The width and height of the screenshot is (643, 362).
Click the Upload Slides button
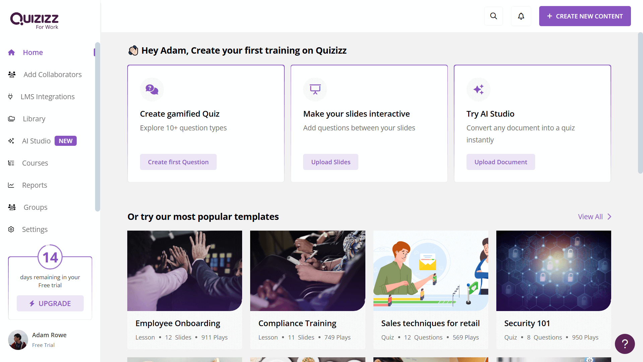tap(331, 162)
